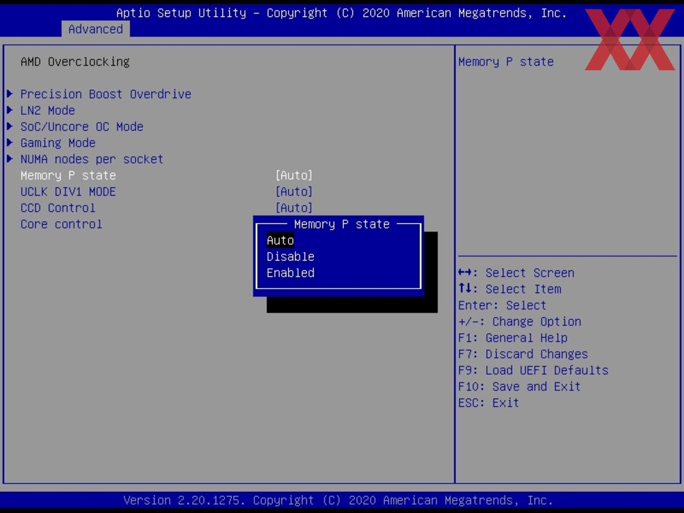
Task: Open SoC/Uncore OC Mode entry
Action: tap(82, 127)
